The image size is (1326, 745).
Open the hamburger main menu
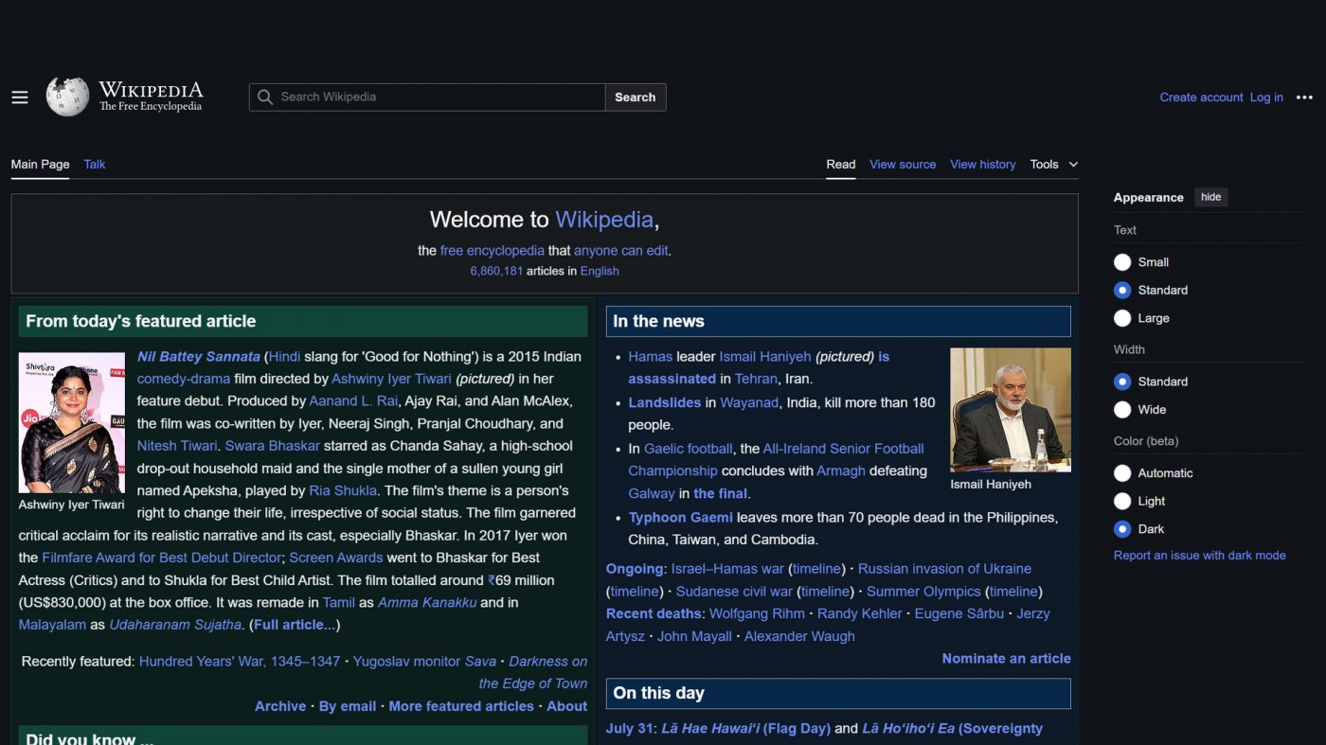pos(19,97)
